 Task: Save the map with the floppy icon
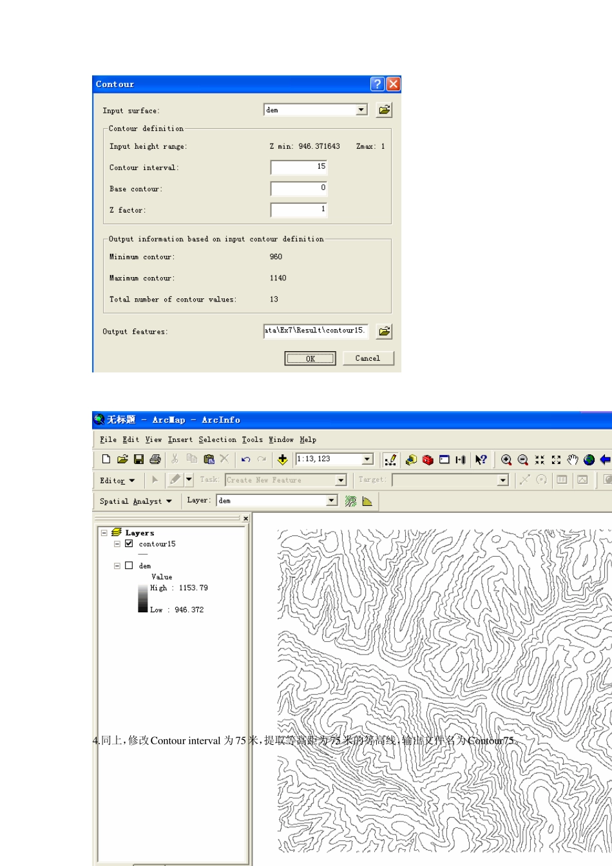(139, 459)
